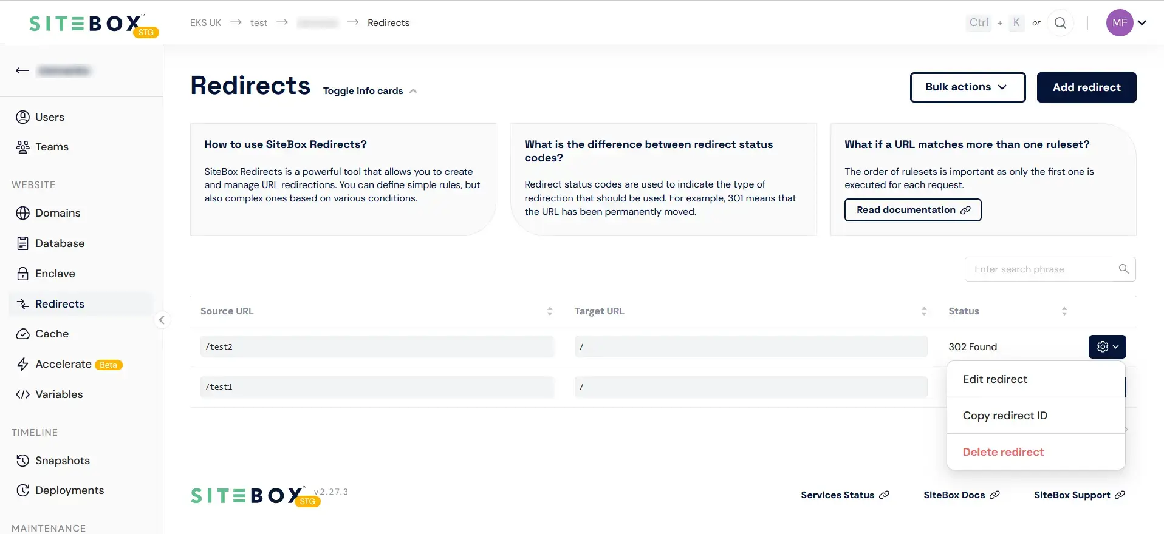Click the /test1 source URL cell
Viewport: 1164px width, 534px height.
coord(377,387)
